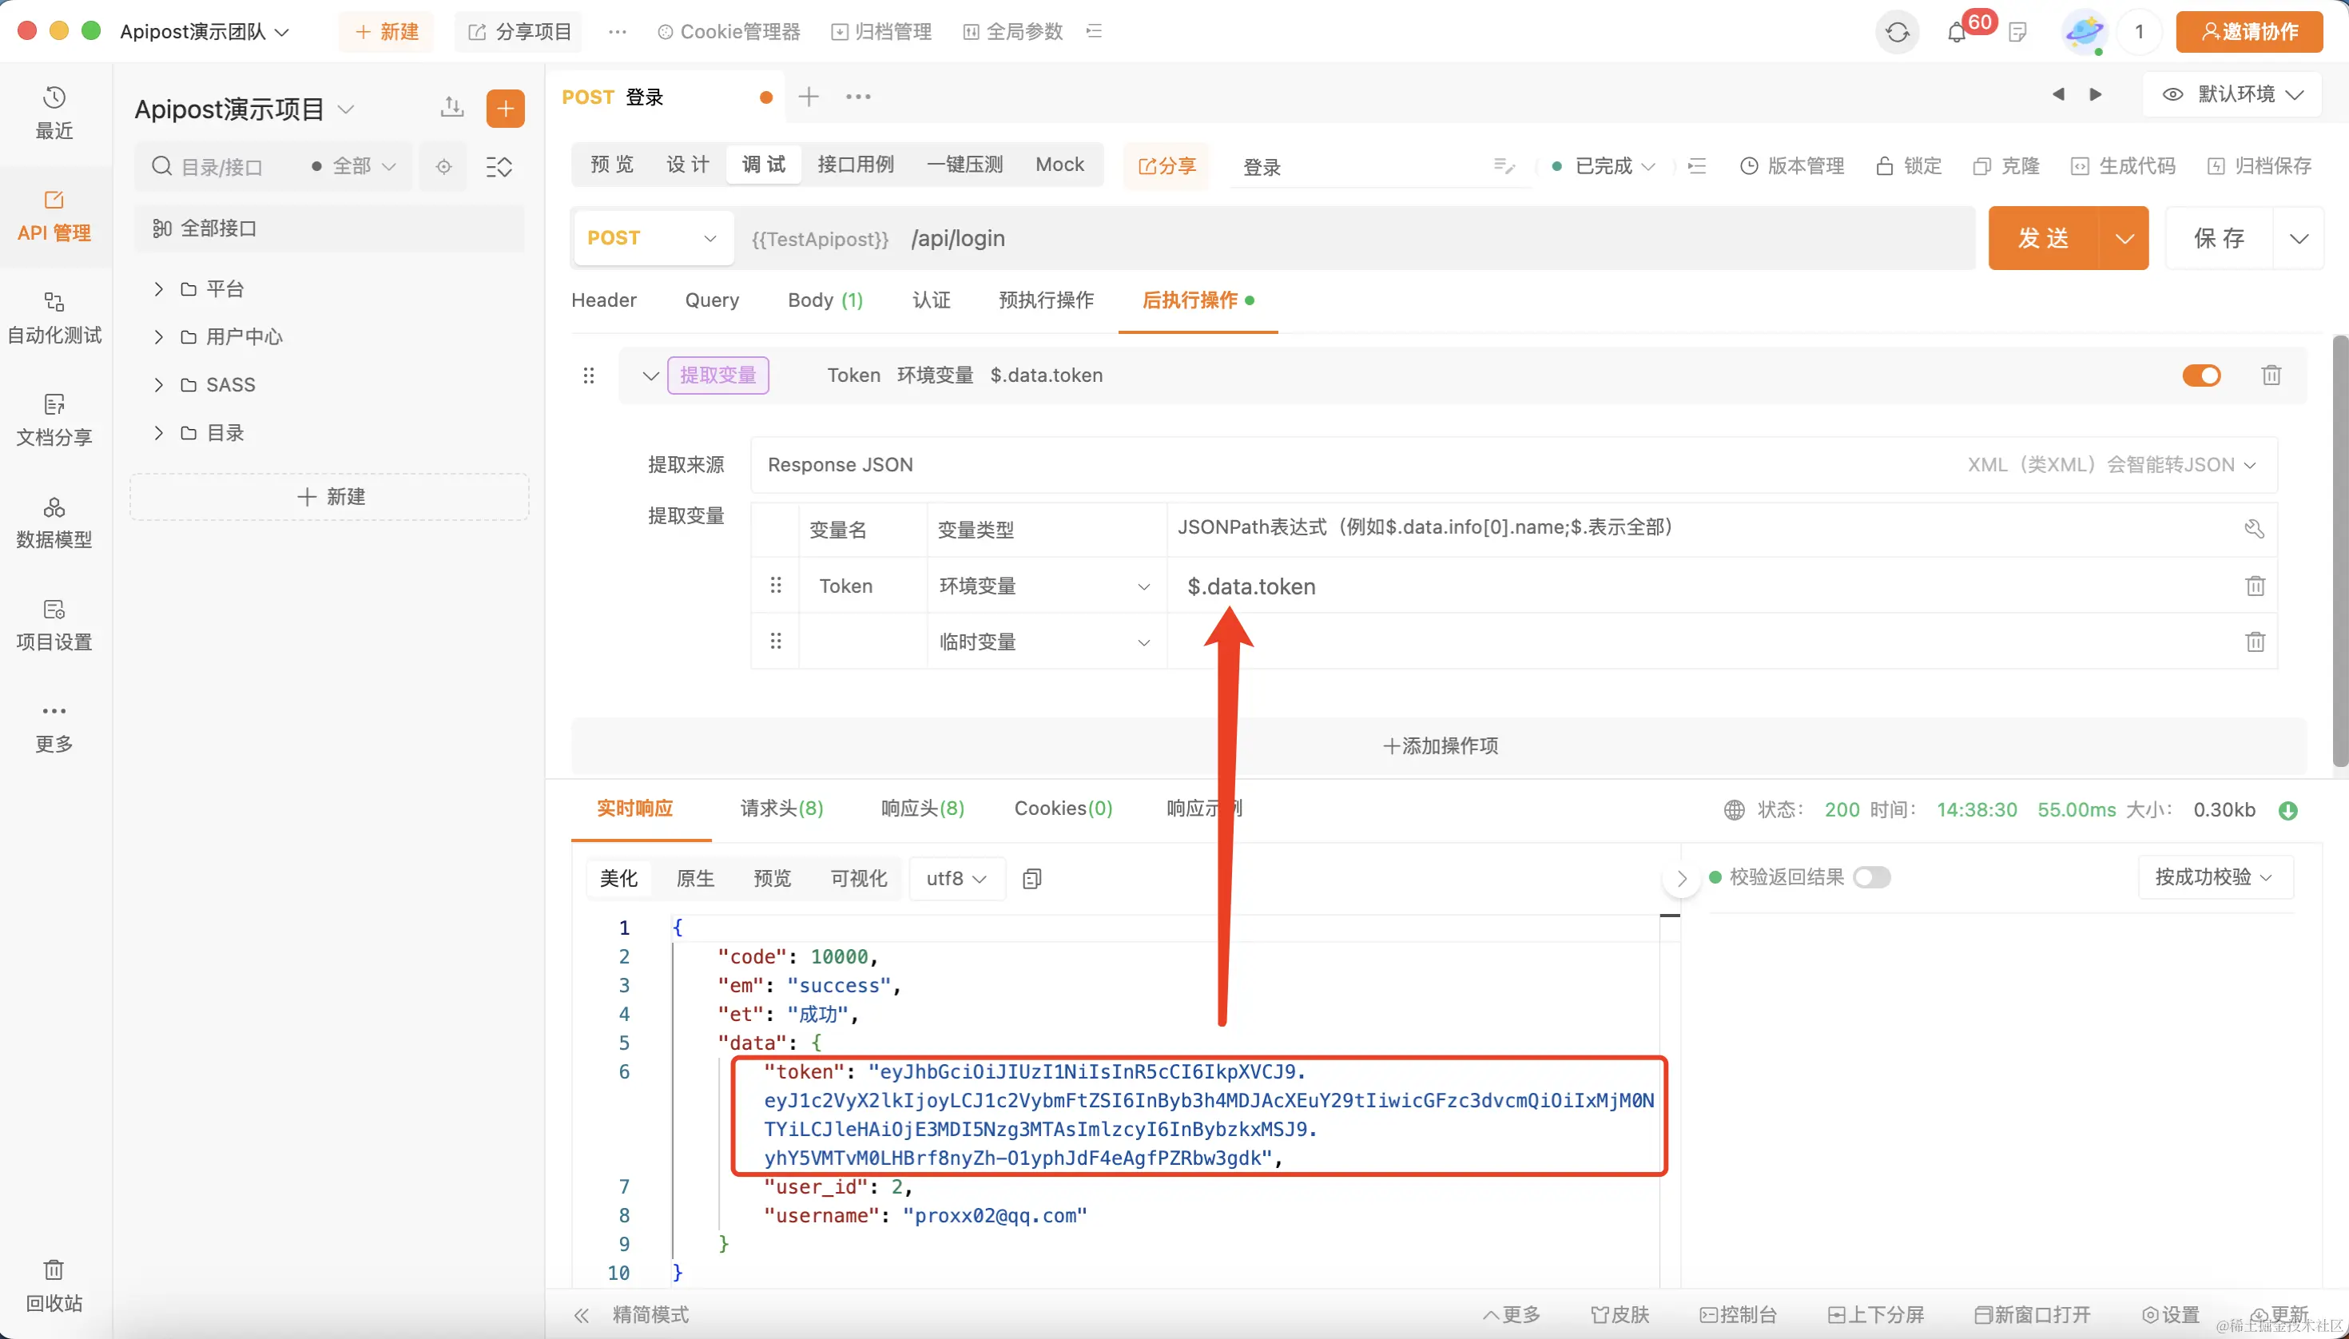Open 自动化测试 from the sidebar
2349x1339 pixels.
(x=54, y=317)
